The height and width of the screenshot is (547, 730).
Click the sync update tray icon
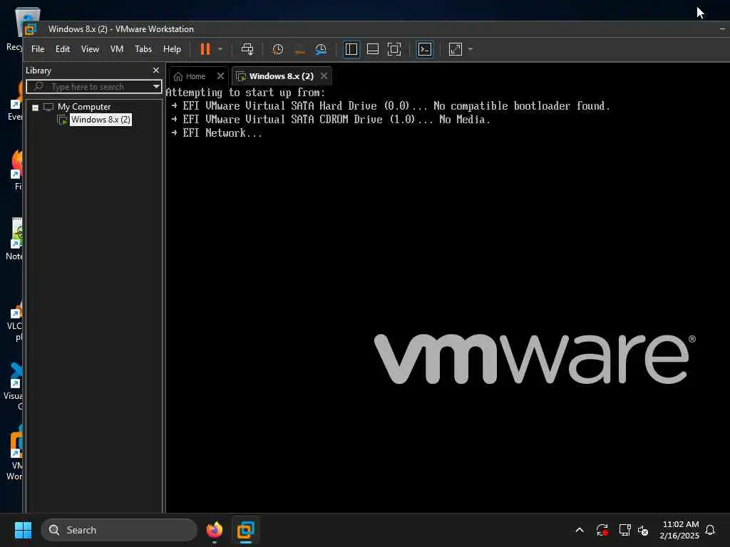coord(602,530)
